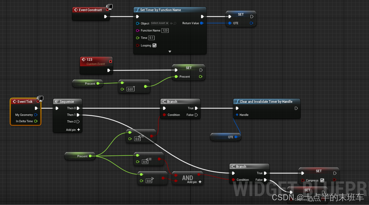Click the Event Tick event icon
The width and height of the screenshot is (369, 205).
(14, 102)
